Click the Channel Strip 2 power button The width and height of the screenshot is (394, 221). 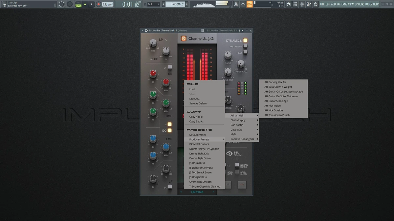click(183, 39)
